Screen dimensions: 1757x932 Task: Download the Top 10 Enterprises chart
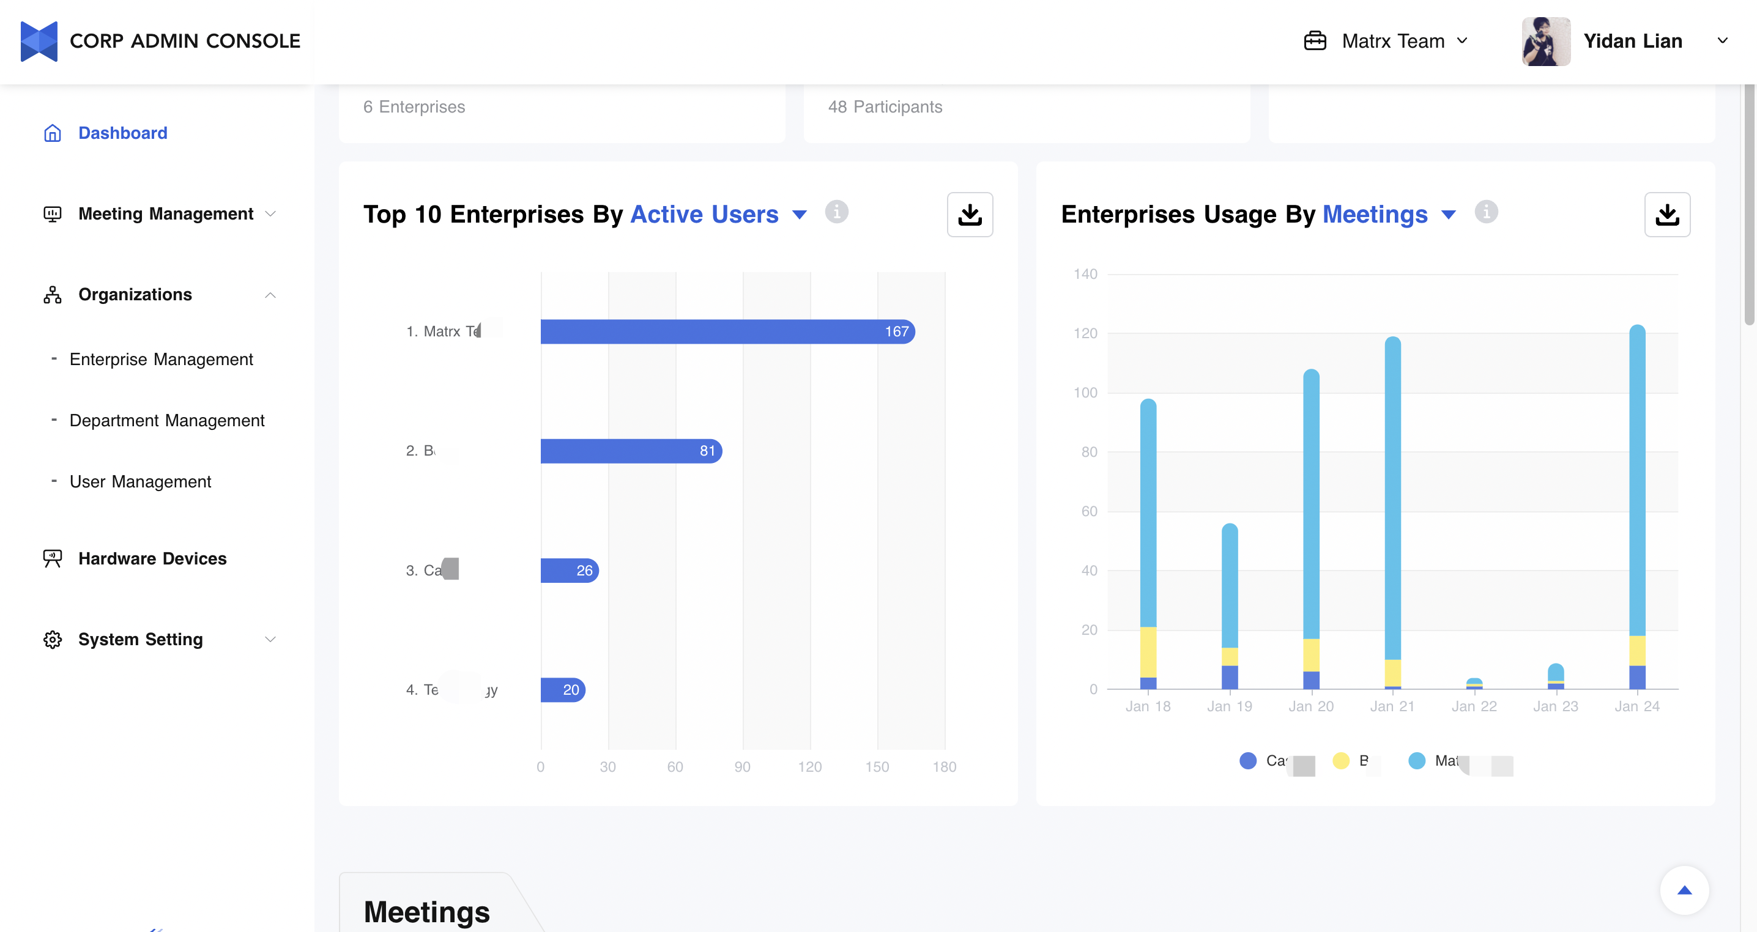pyautogui.click(x=969, y=215)
